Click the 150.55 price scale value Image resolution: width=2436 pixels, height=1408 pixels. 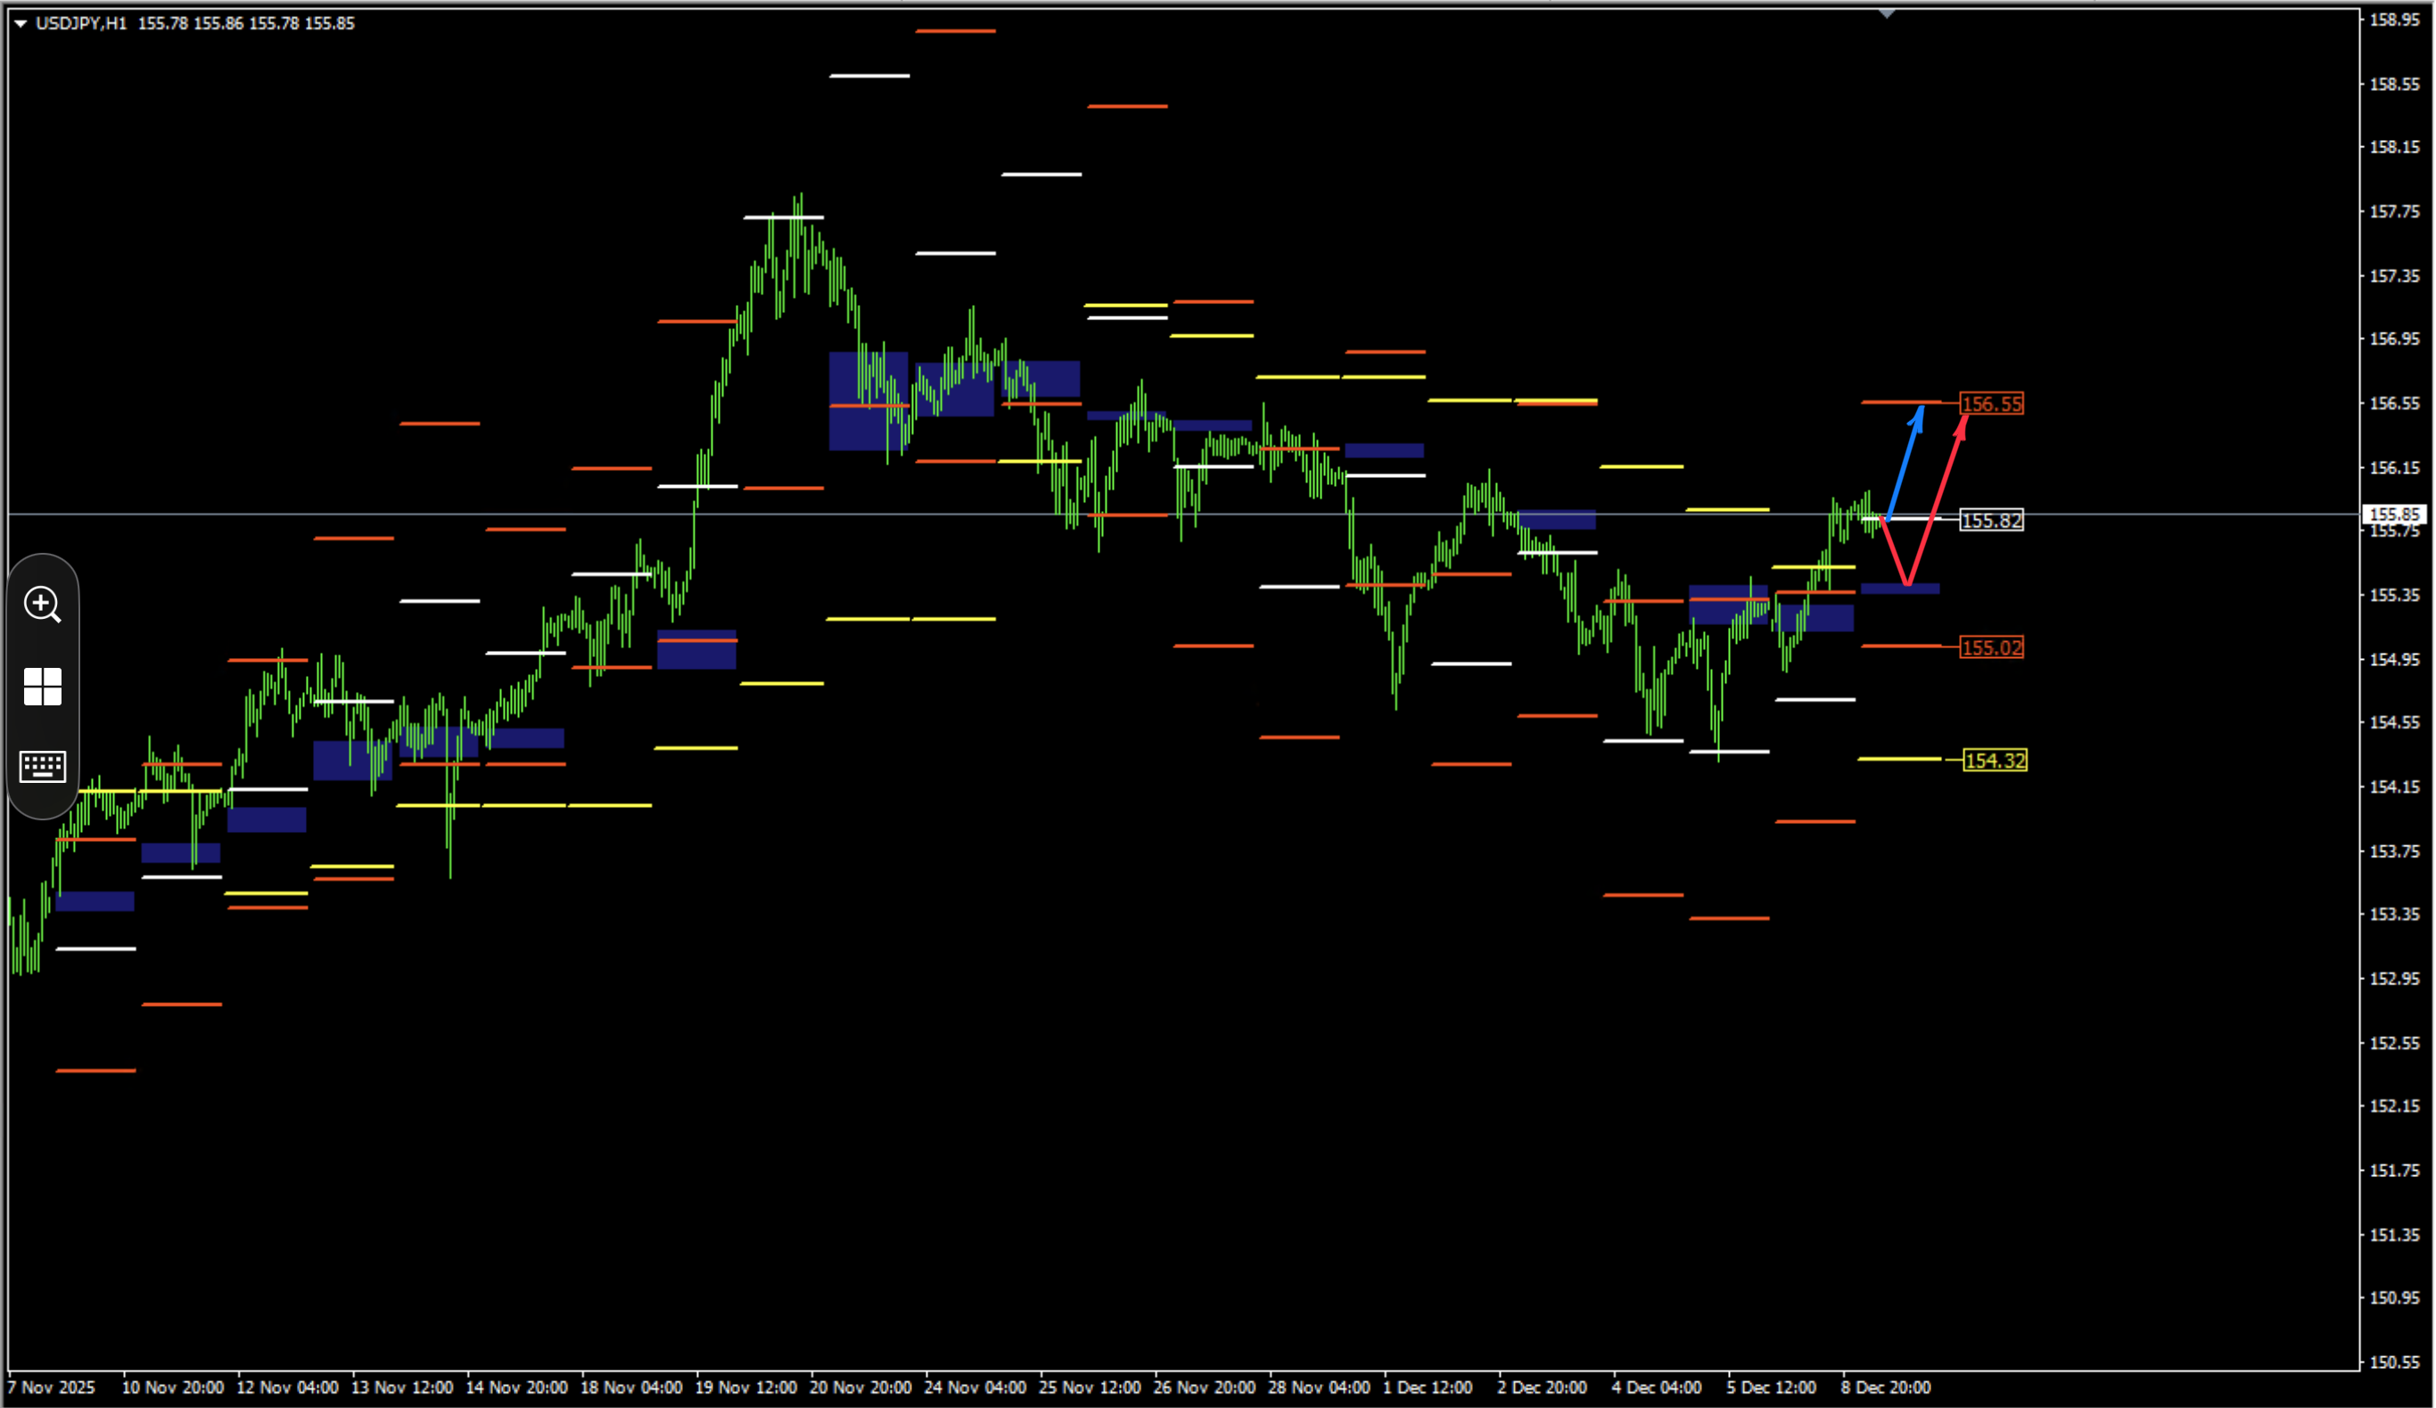(x=2394, y=1362)
